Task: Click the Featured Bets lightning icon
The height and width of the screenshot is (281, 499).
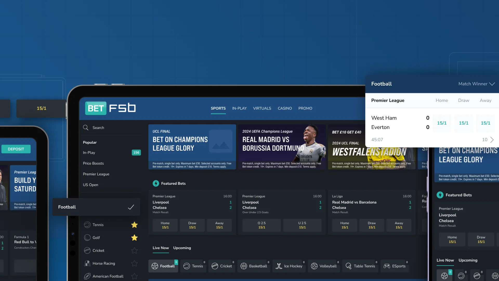Action: [156, 183]
